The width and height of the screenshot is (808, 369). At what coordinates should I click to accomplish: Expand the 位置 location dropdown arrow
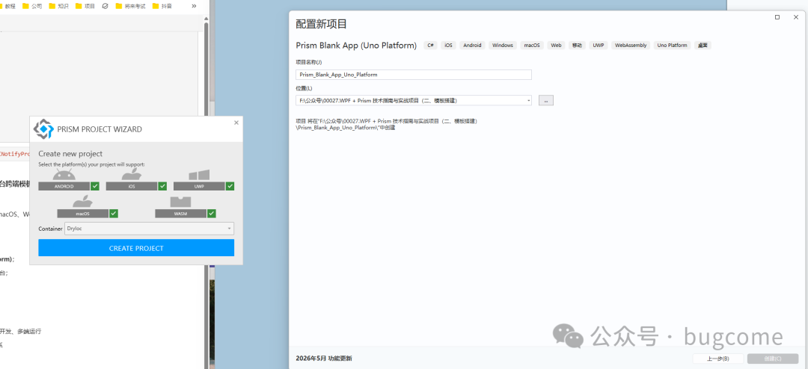tap(528, 101)
